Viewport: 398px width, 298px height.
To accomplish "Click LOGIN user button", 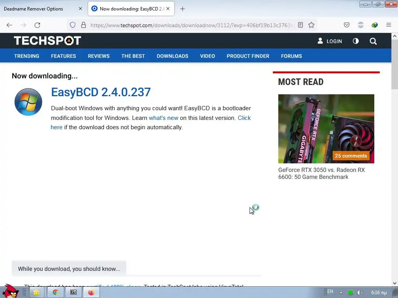I will 330,41.
